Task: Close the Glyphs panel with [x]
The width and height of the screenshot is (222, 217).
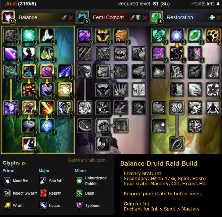Action: (24, 163)
